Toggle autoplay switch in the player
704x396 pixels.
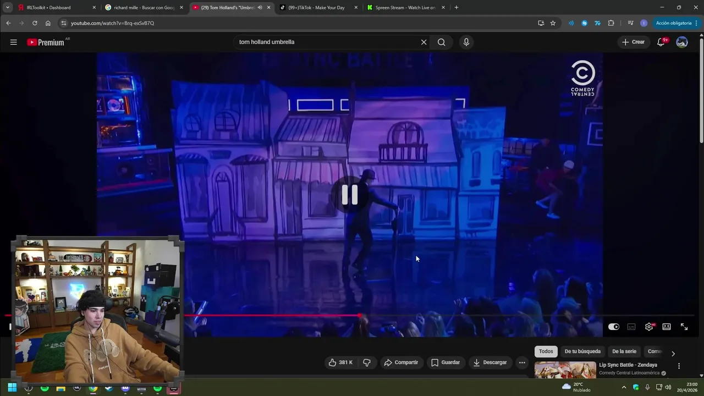click(614, 327)
